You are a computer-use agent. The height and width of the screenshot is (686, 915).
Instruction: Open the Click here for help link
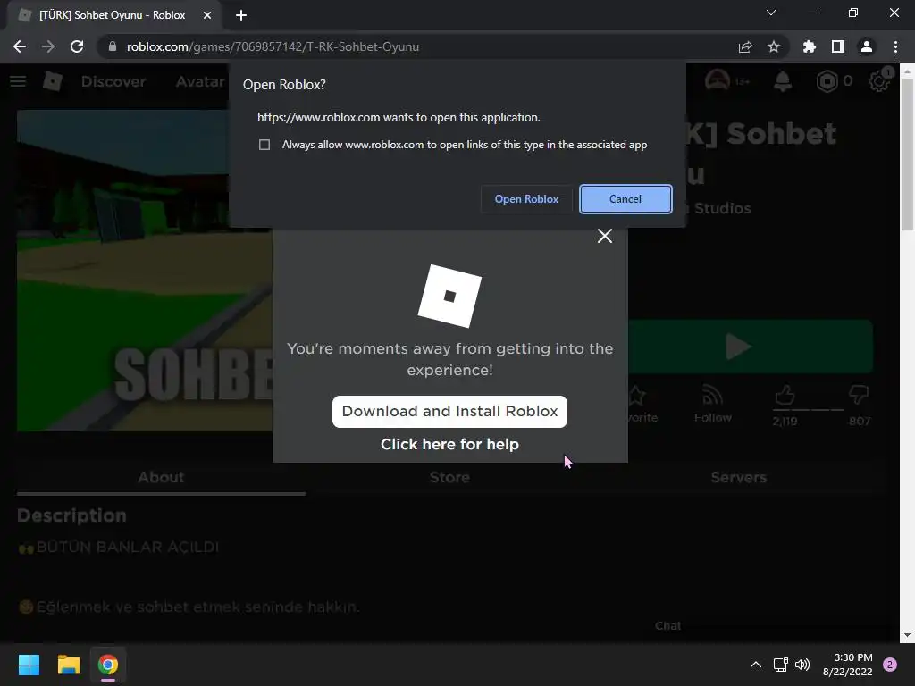tap(449, 445)
